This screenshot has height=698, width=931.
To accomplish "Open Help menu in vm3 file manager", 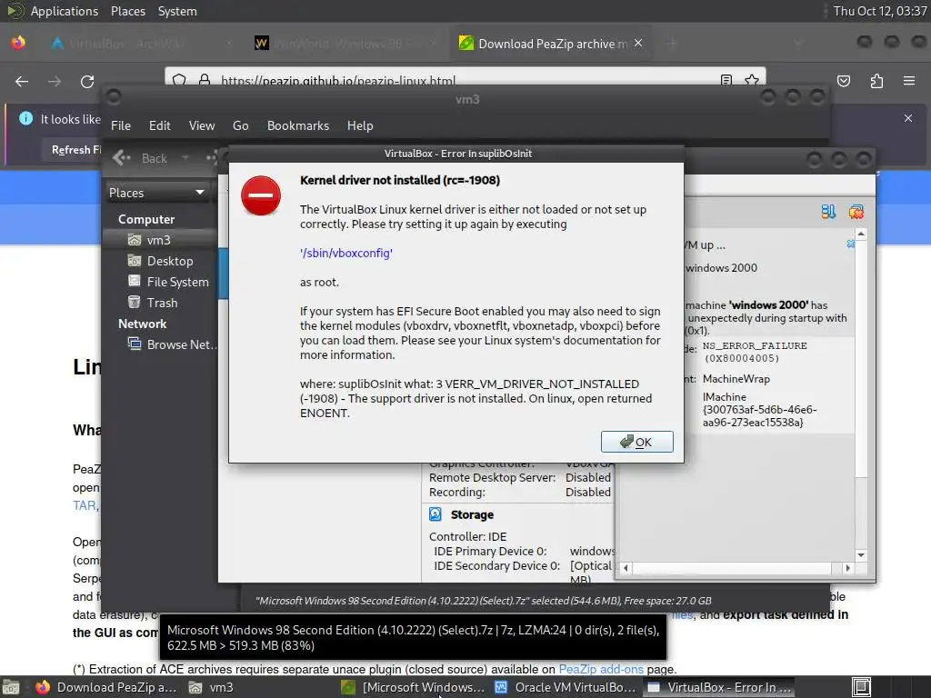I will tap(360, 125).
